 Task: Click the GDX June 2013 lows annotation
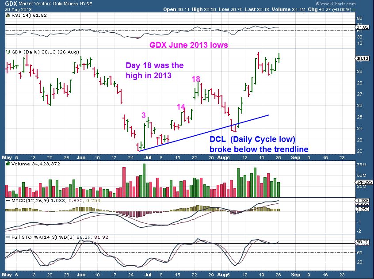point(188,45)
